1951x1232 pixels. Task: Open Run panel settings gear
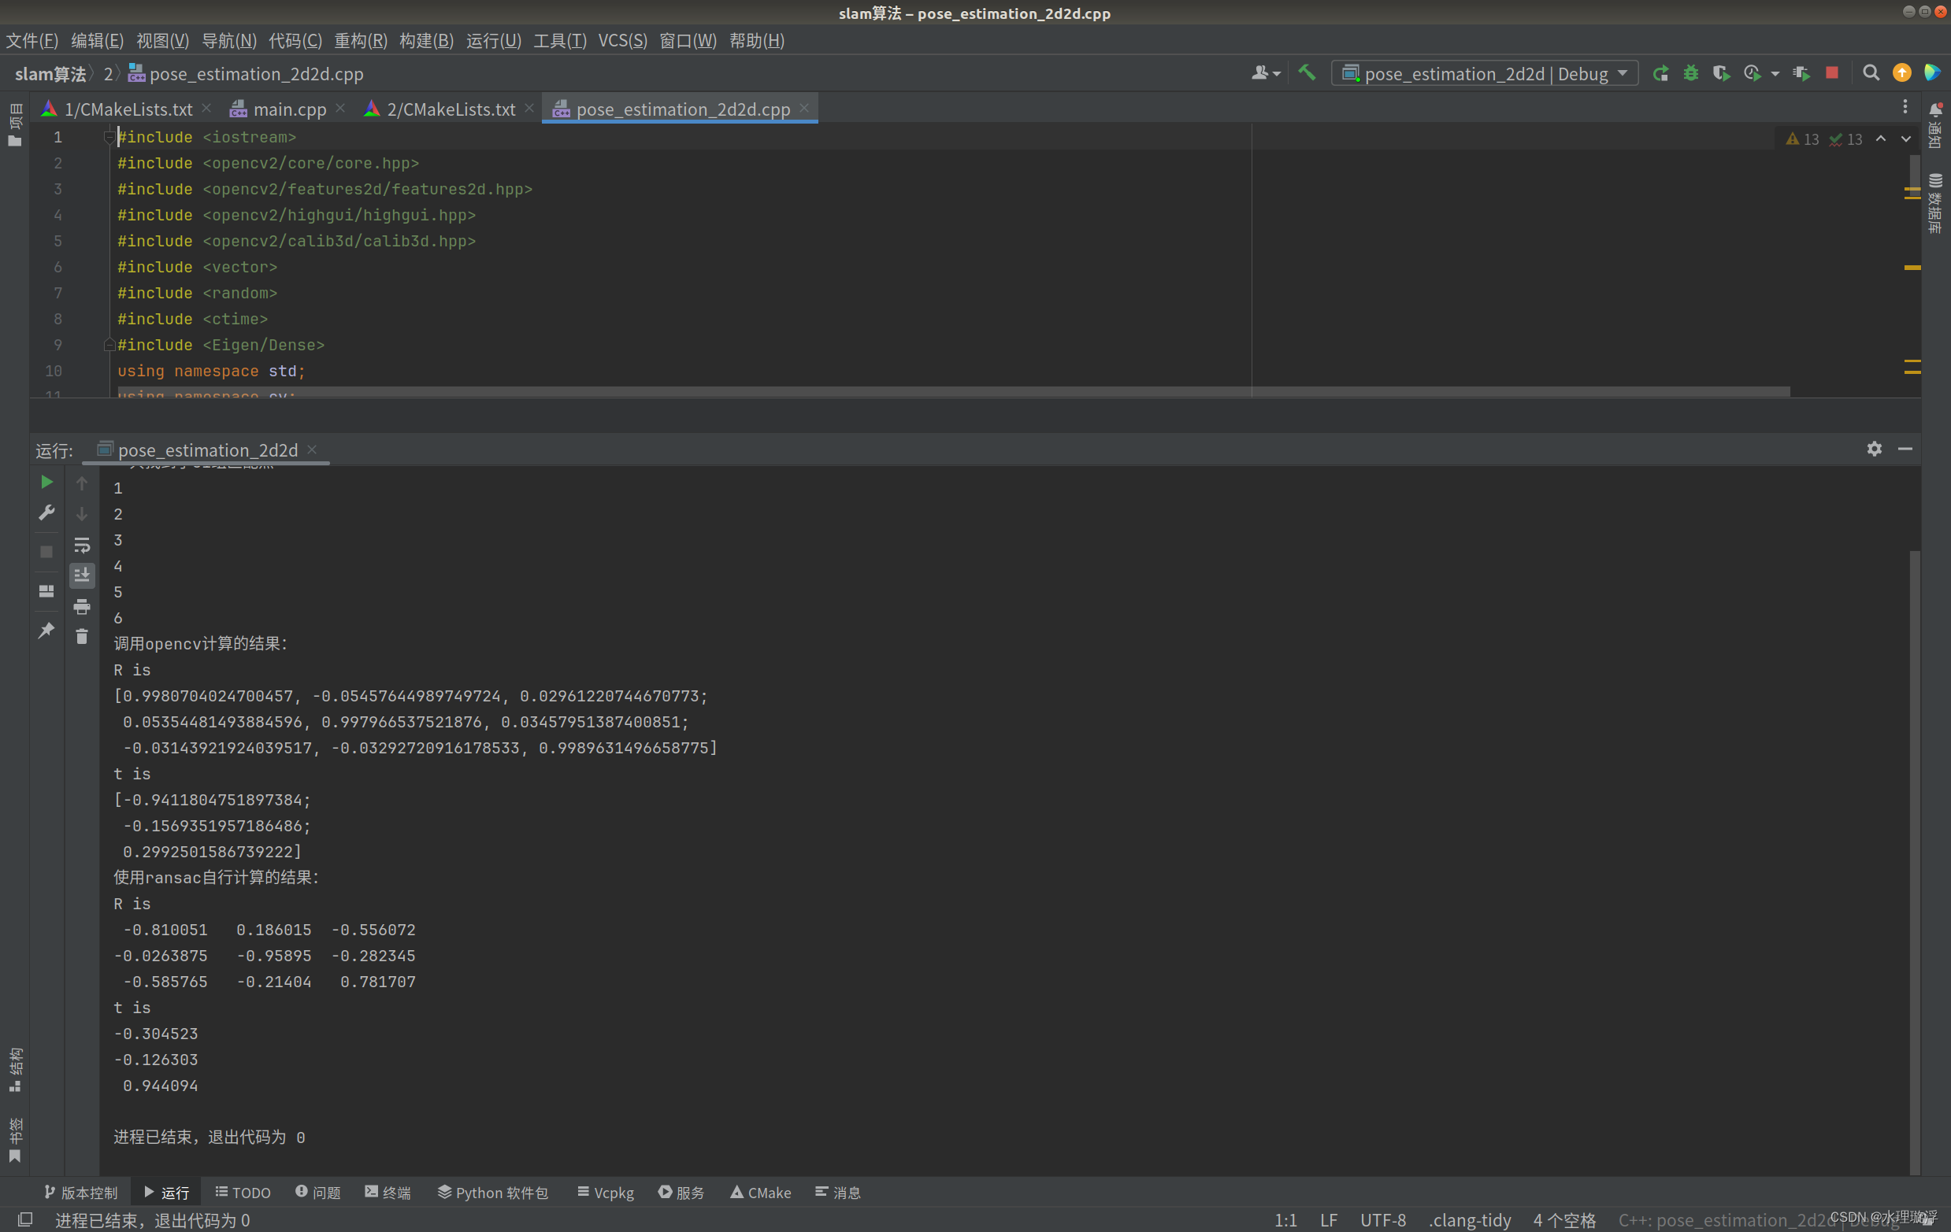pyautogui.click(x=1874, y=449)
